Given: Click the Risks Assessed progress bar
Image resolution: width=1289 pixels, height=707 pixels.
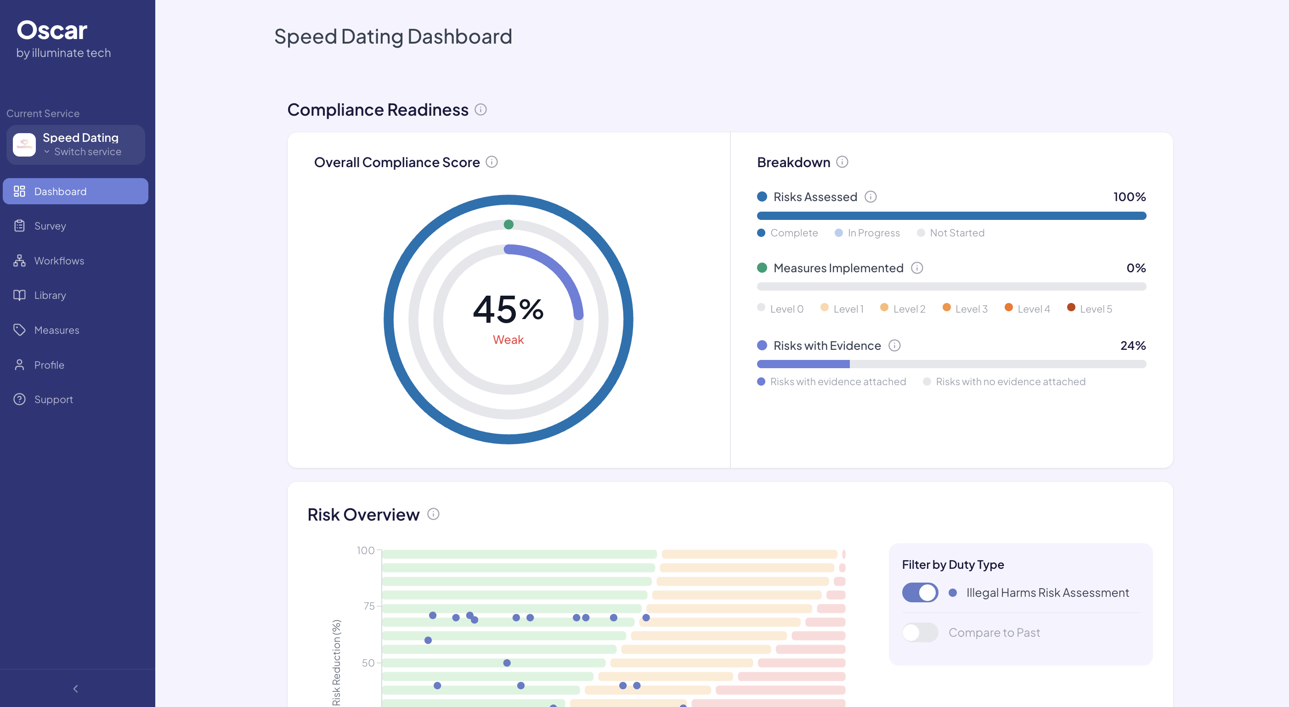Looking at the screenshot, I should point(951,215).
